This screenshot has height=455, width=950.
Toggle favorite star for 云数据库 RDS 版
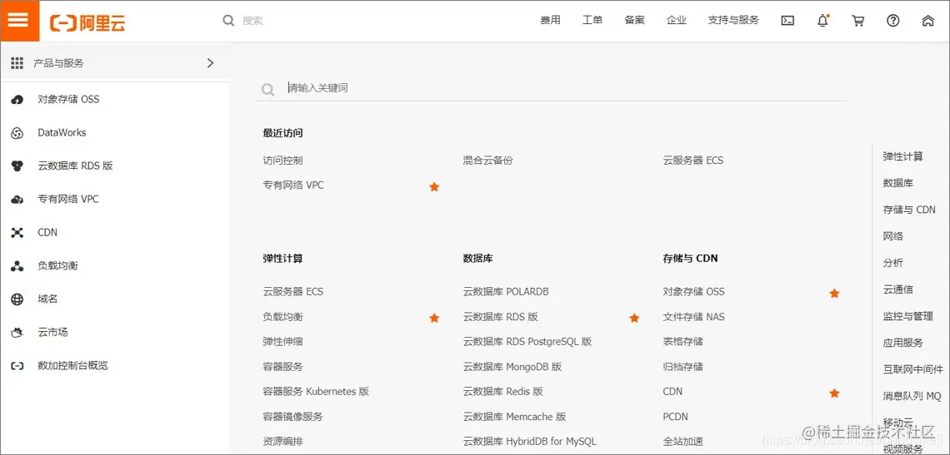coord(634,318)
